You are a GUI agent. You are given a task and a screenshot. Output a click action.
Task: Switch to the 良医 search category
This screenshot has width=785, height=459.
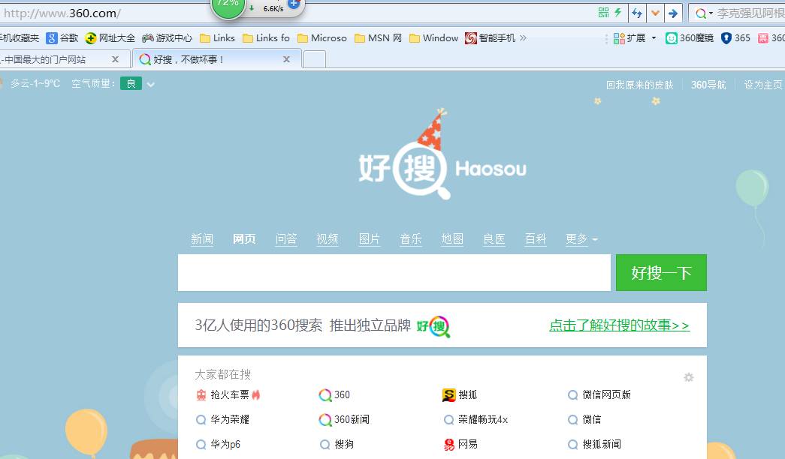pyautogui.click(x=494, y=239)
